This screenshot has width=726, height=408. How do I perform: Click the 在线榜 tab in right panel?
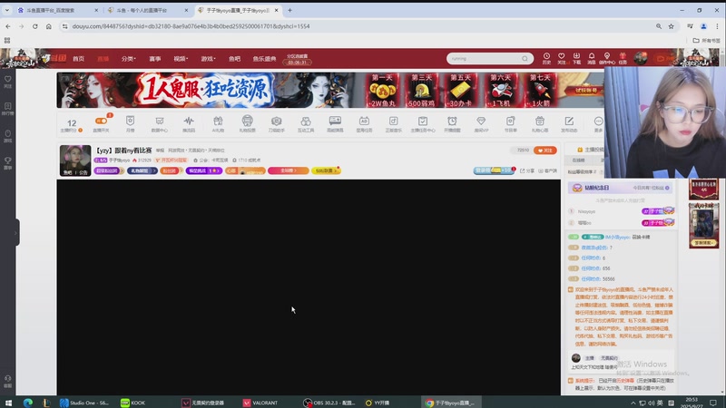click(578, 160)
